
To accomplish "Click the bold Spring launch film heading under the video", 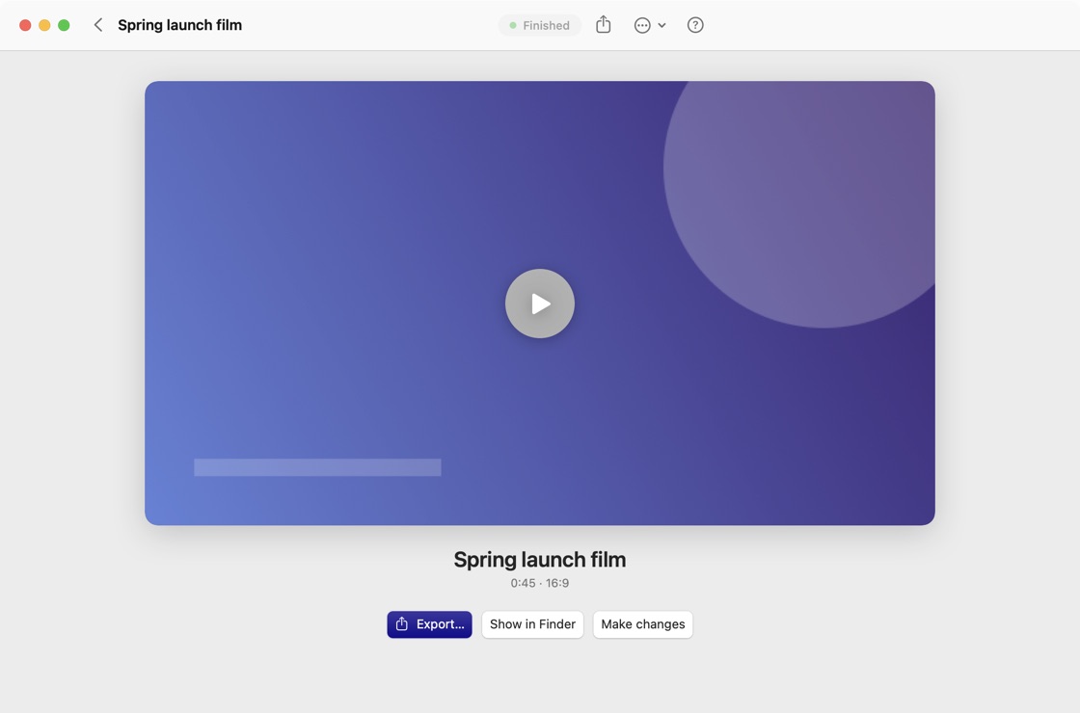I will [539, 560].
